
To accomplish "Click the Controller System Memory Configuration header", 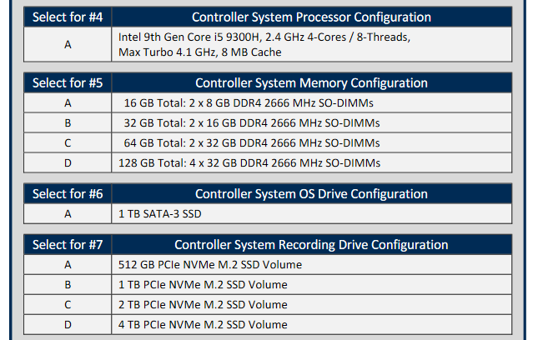I will click(311, 82).
